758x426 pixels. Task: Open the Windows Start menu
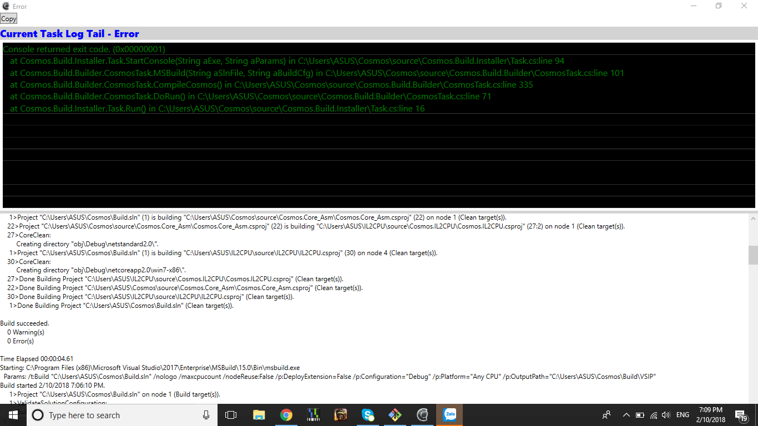(x=13, y=415)
